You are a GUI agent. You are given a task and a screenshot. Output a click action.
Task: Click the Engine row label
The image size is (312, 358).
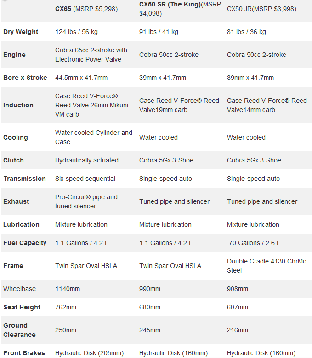click(14, 55)
